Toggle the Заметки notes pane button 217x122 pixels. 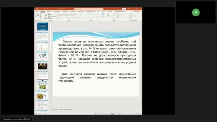pyautogui.click(x=97, y=114)
